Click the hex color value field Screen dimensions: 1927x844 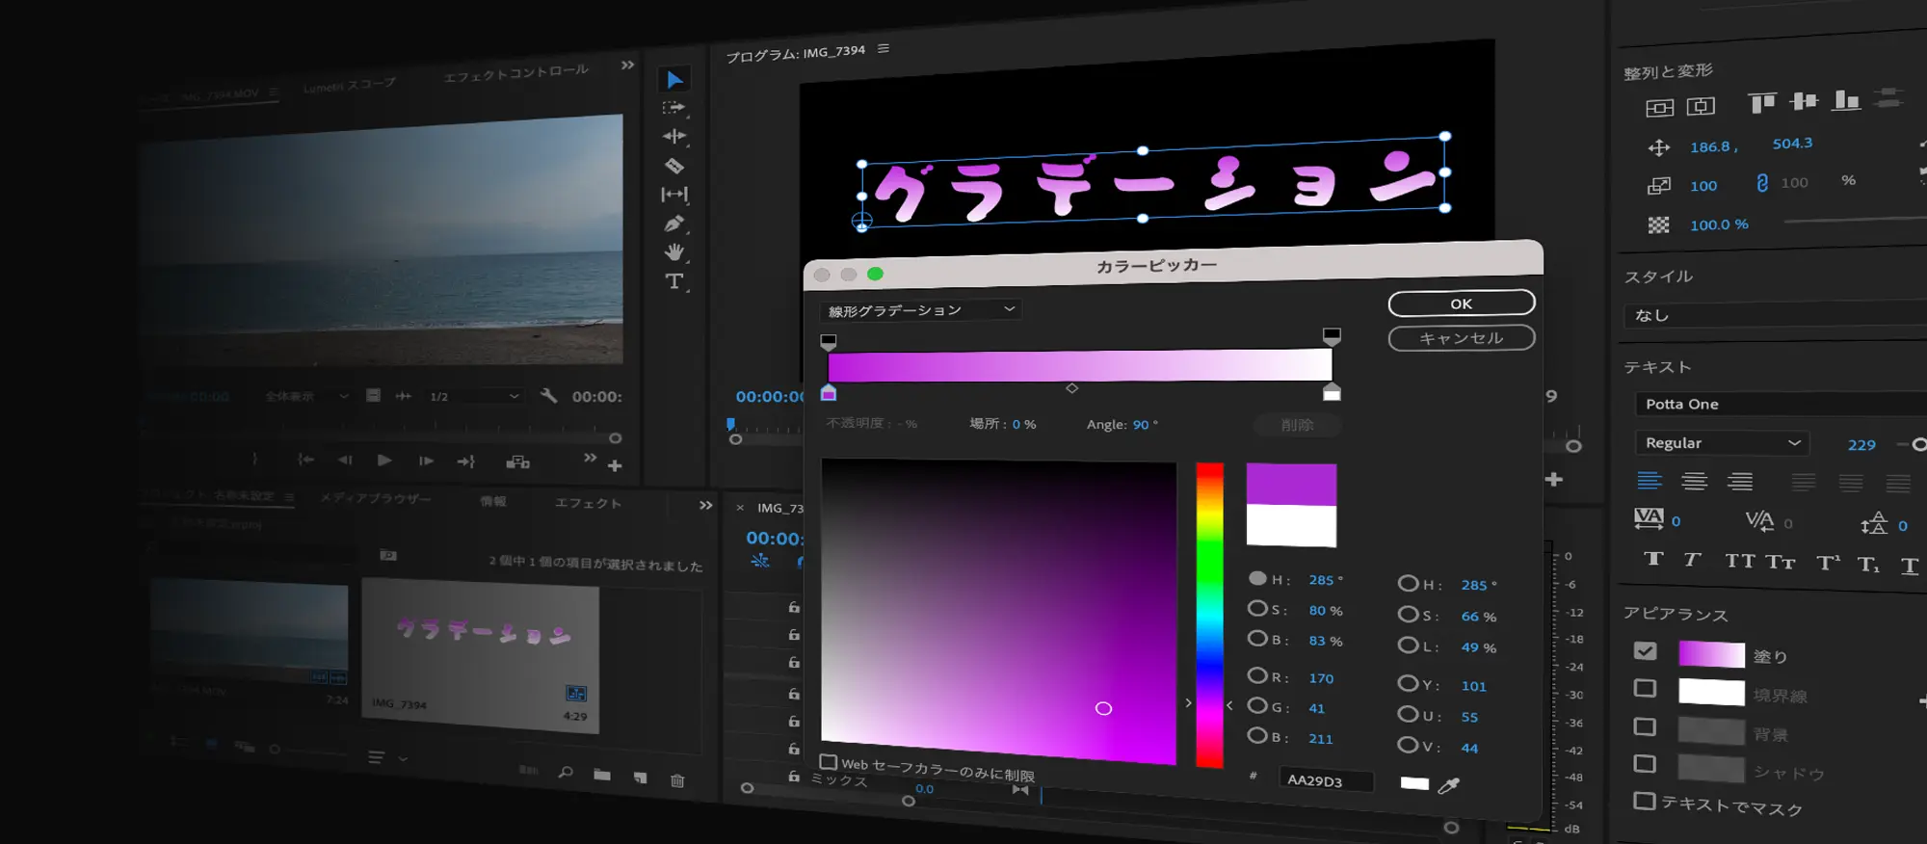coord(1326,779)
